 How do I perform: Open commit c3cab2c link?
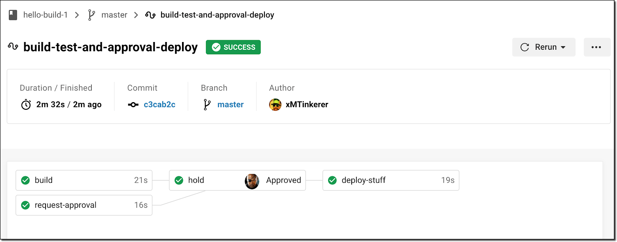(x=159, y=104)
